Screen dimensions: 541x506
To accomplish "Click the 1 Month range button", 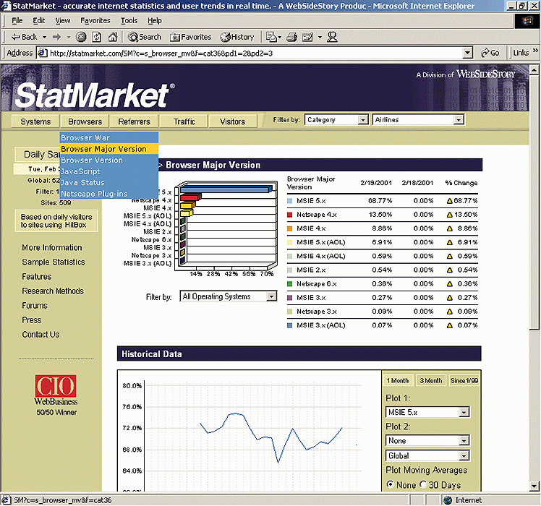I will coord(398,380).
